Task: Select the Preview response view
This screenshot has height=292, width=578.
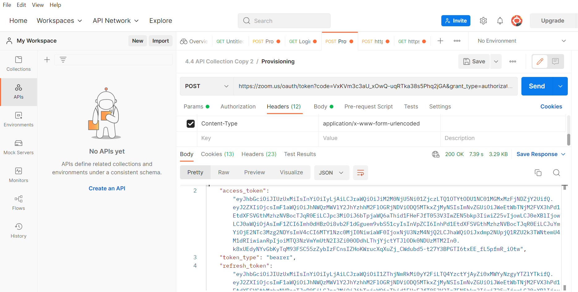Action: 255,172
